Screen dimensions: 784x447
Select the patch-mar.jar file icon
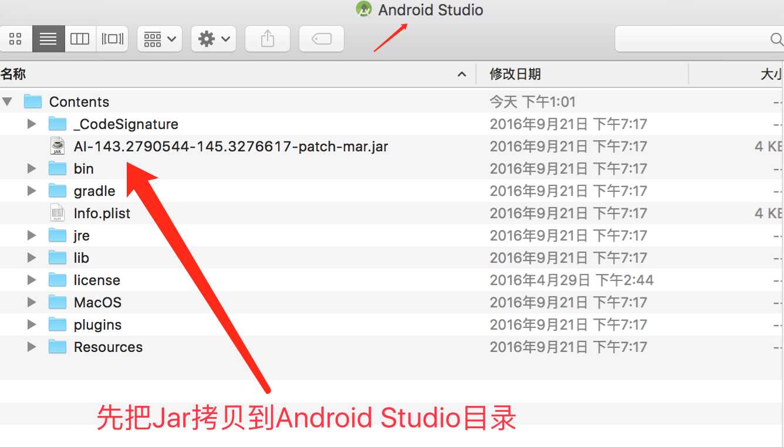pyautogui.click(x=58, y=146)
